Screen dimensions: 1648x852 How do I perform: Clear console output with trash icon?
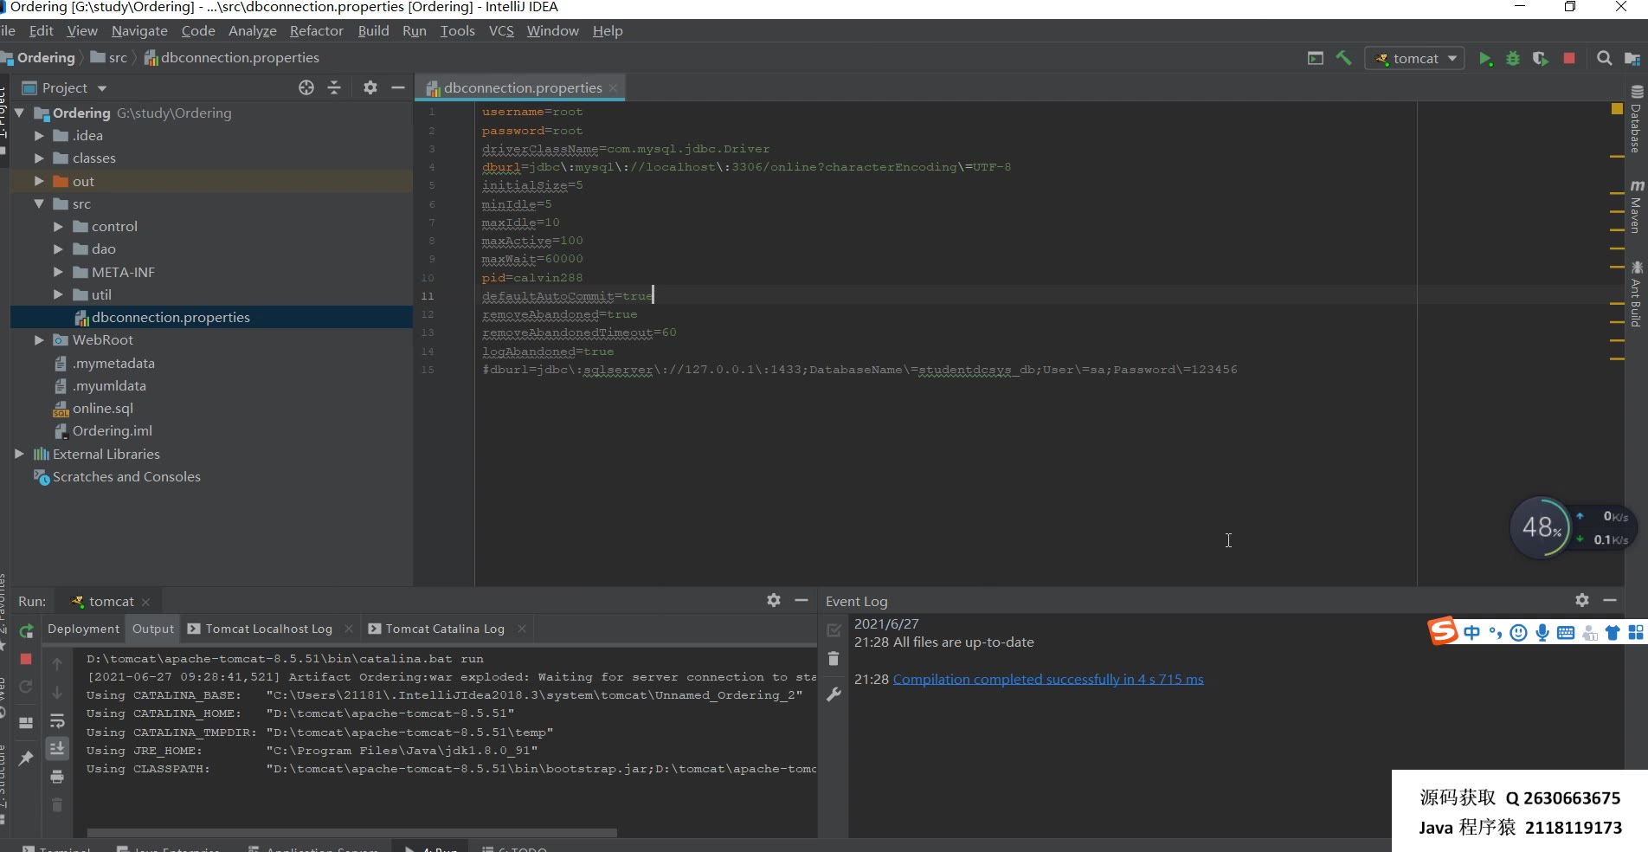pyautogui.click(x=57, y=804)
